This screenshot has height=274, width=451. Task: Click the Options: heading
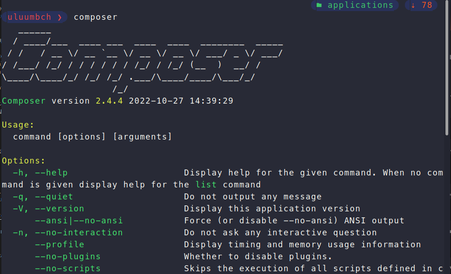(x=24, y=161)
